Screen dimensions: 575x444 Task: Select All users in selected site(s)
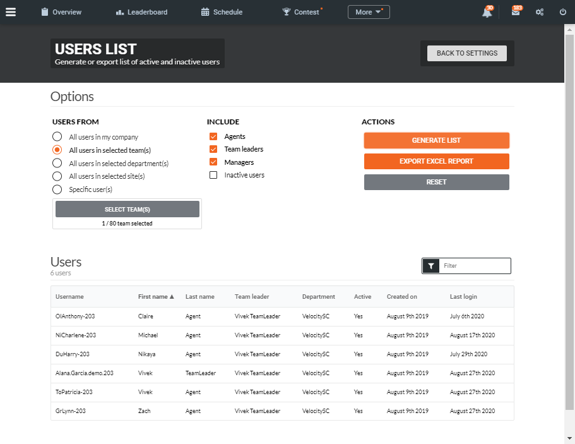[57, 176]
